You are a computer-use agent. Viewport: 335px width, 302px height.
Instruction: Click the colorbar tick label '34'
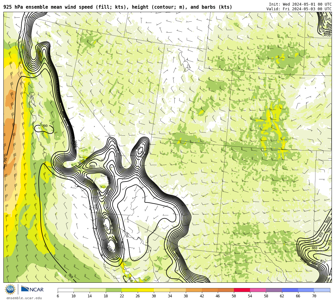(x=170, y=296)
